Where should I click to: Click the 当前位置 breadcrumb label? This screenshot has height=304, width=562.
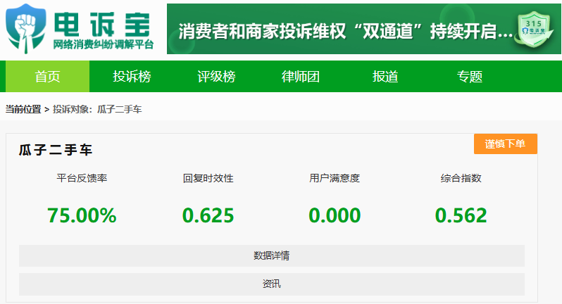(x=23, y=109)
